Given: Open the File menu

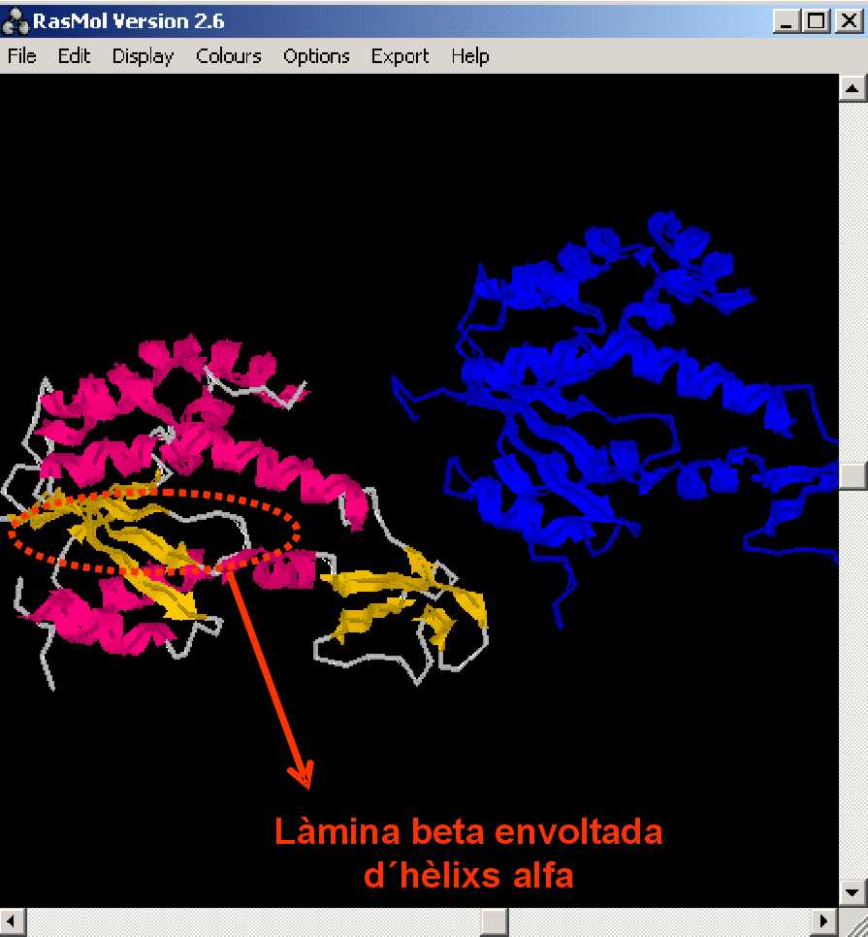Looking at the screenshot, I should pyautogui.click(x=21, y=56).
